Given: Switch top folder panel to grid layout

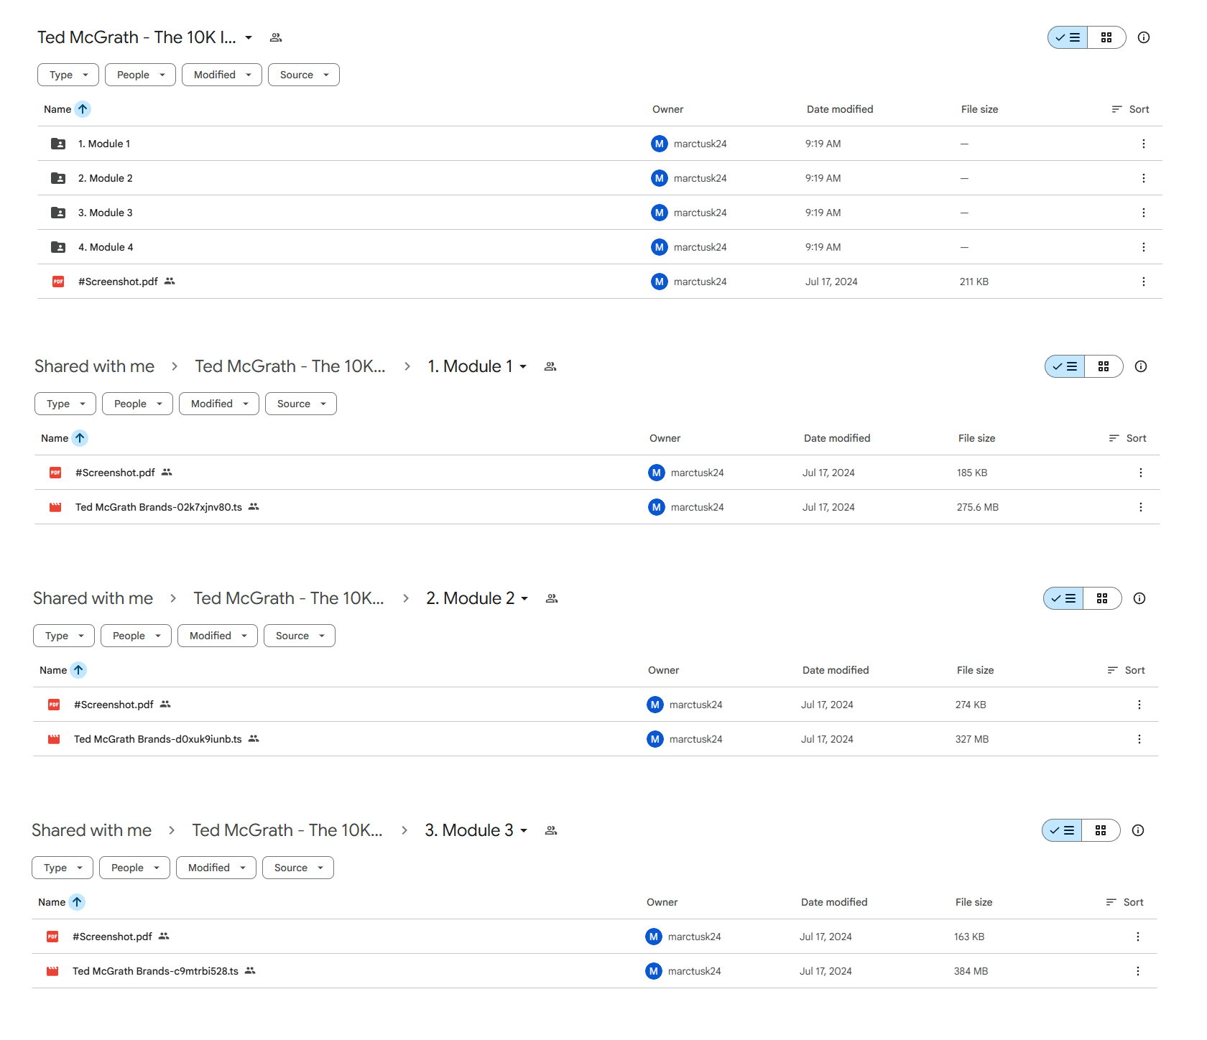Looking at the screenshot, I should coord(1106,37).
